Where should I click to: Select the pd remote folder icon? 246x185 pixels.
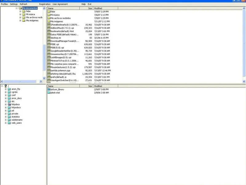[x=9, y=111]
